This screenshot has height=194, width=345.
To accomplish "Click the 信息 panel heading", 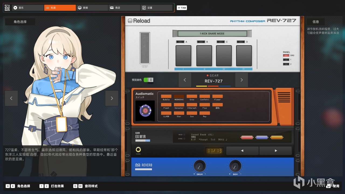I will (316, 22).
